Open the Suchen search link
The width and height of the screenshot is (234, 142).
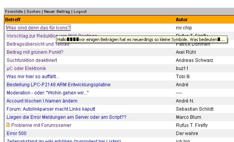[33, 12]
